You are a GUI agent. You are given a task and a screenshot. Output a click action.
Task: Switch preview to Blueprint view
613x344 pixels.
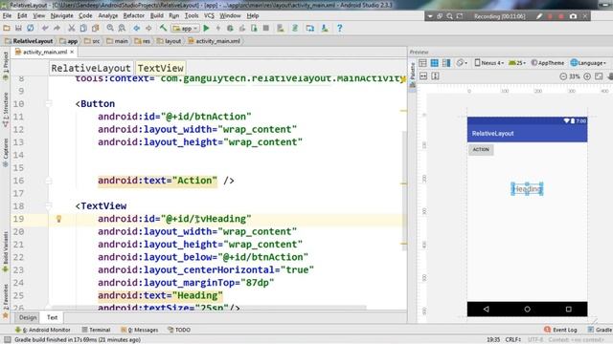[x=434, y=63]
